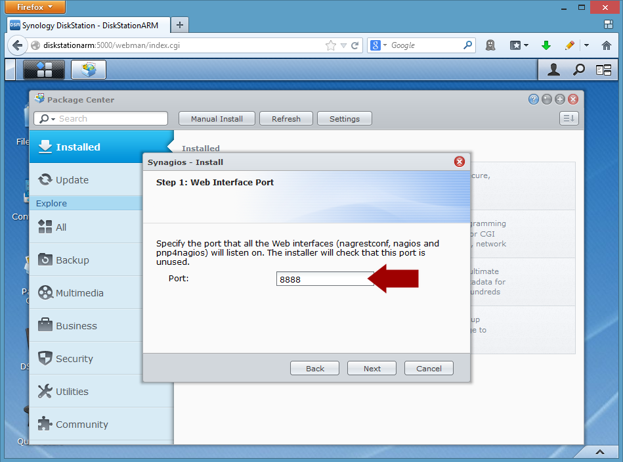Select the Synology DiskStation browser tab
The height and width of the screenshot is (462, 623).
coord(88,26)
